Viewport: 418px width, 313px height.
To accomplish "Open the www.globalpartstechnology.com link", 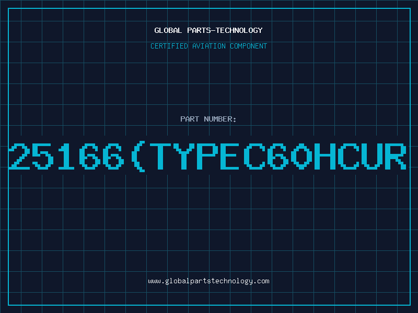I will [208, 281].
